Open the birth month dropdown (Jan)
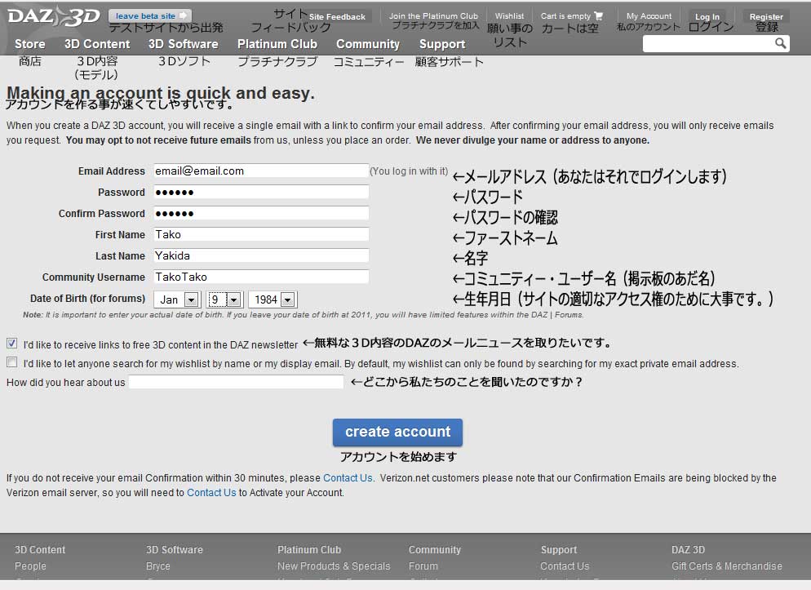This screenshot has width=811, height=590. coord(177,299)
